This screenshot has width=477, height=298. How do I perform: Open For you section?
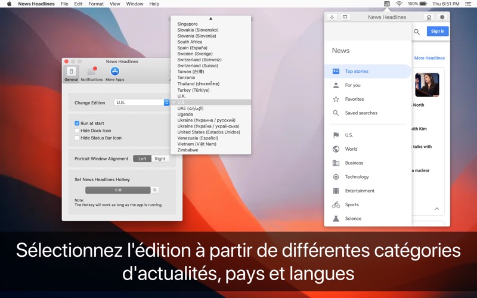pyautogui.click(x=368, y=85)
